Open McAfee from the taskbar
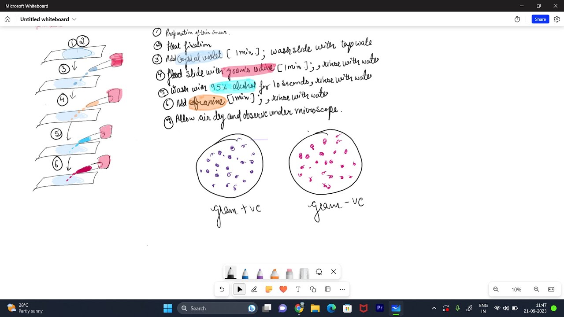Screen dimensions: 564x317 point(364,308)
